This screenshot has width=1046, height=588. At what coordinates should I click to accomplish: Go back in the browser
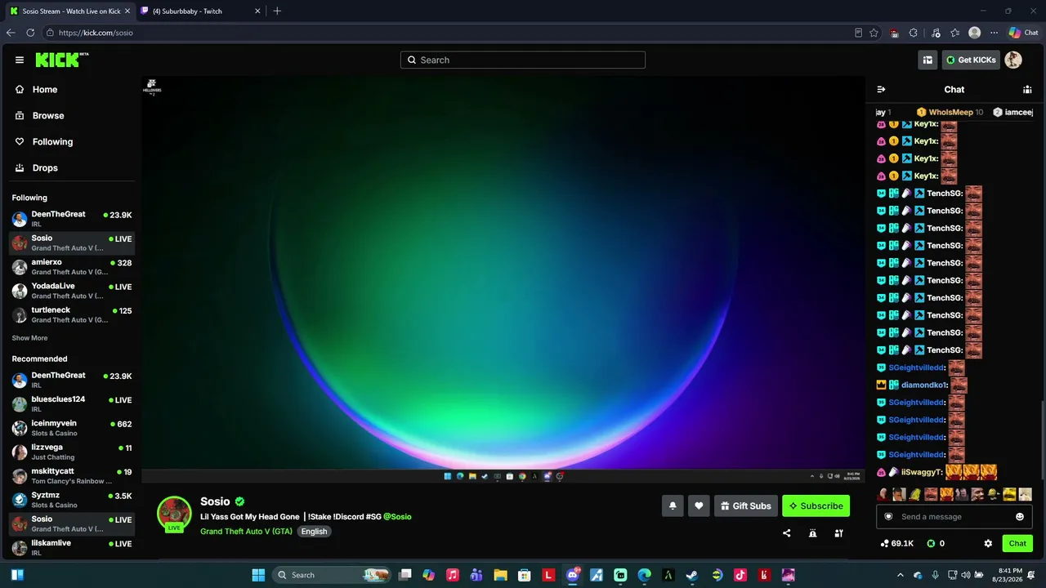(x=11, y=33)
